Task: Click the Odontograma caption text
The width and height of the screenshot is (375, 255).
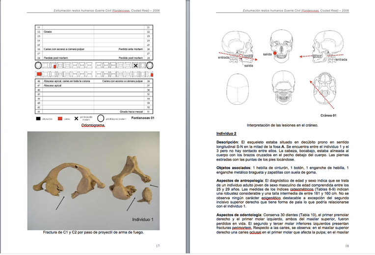Action: point(93,125)
